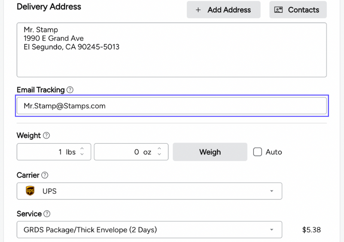Decrease pounds with the lbs down arrow
The height and width of the screenshot is (242, 344).
click(x=82, y=154)
